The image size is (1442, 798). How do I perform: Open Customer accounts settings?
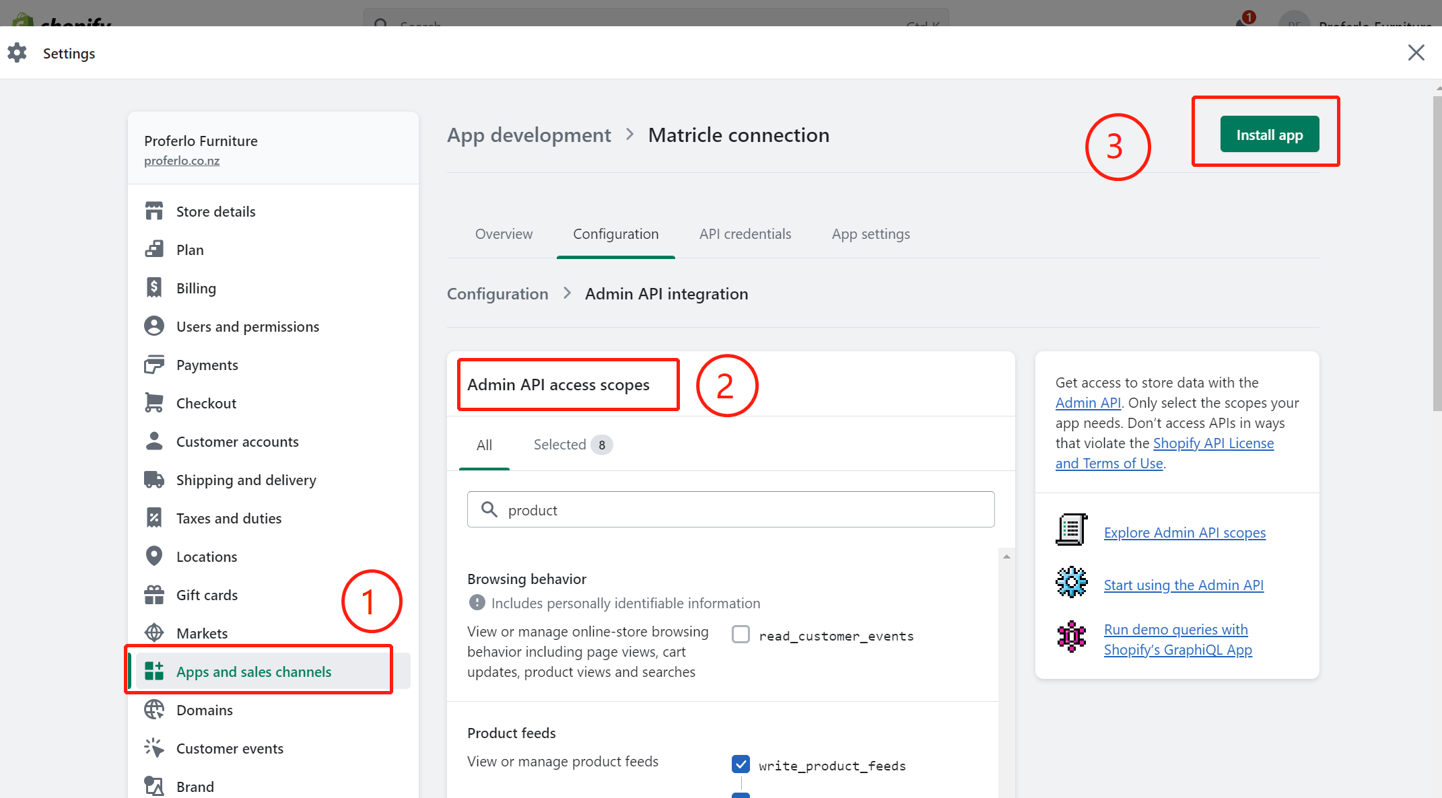click(x=273, y=441)
